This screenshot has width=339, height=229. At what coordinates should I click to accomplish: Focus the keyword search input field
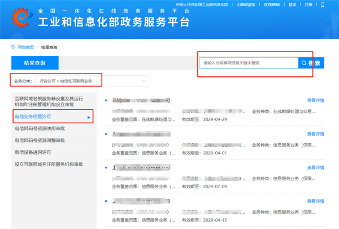[249, 63]
